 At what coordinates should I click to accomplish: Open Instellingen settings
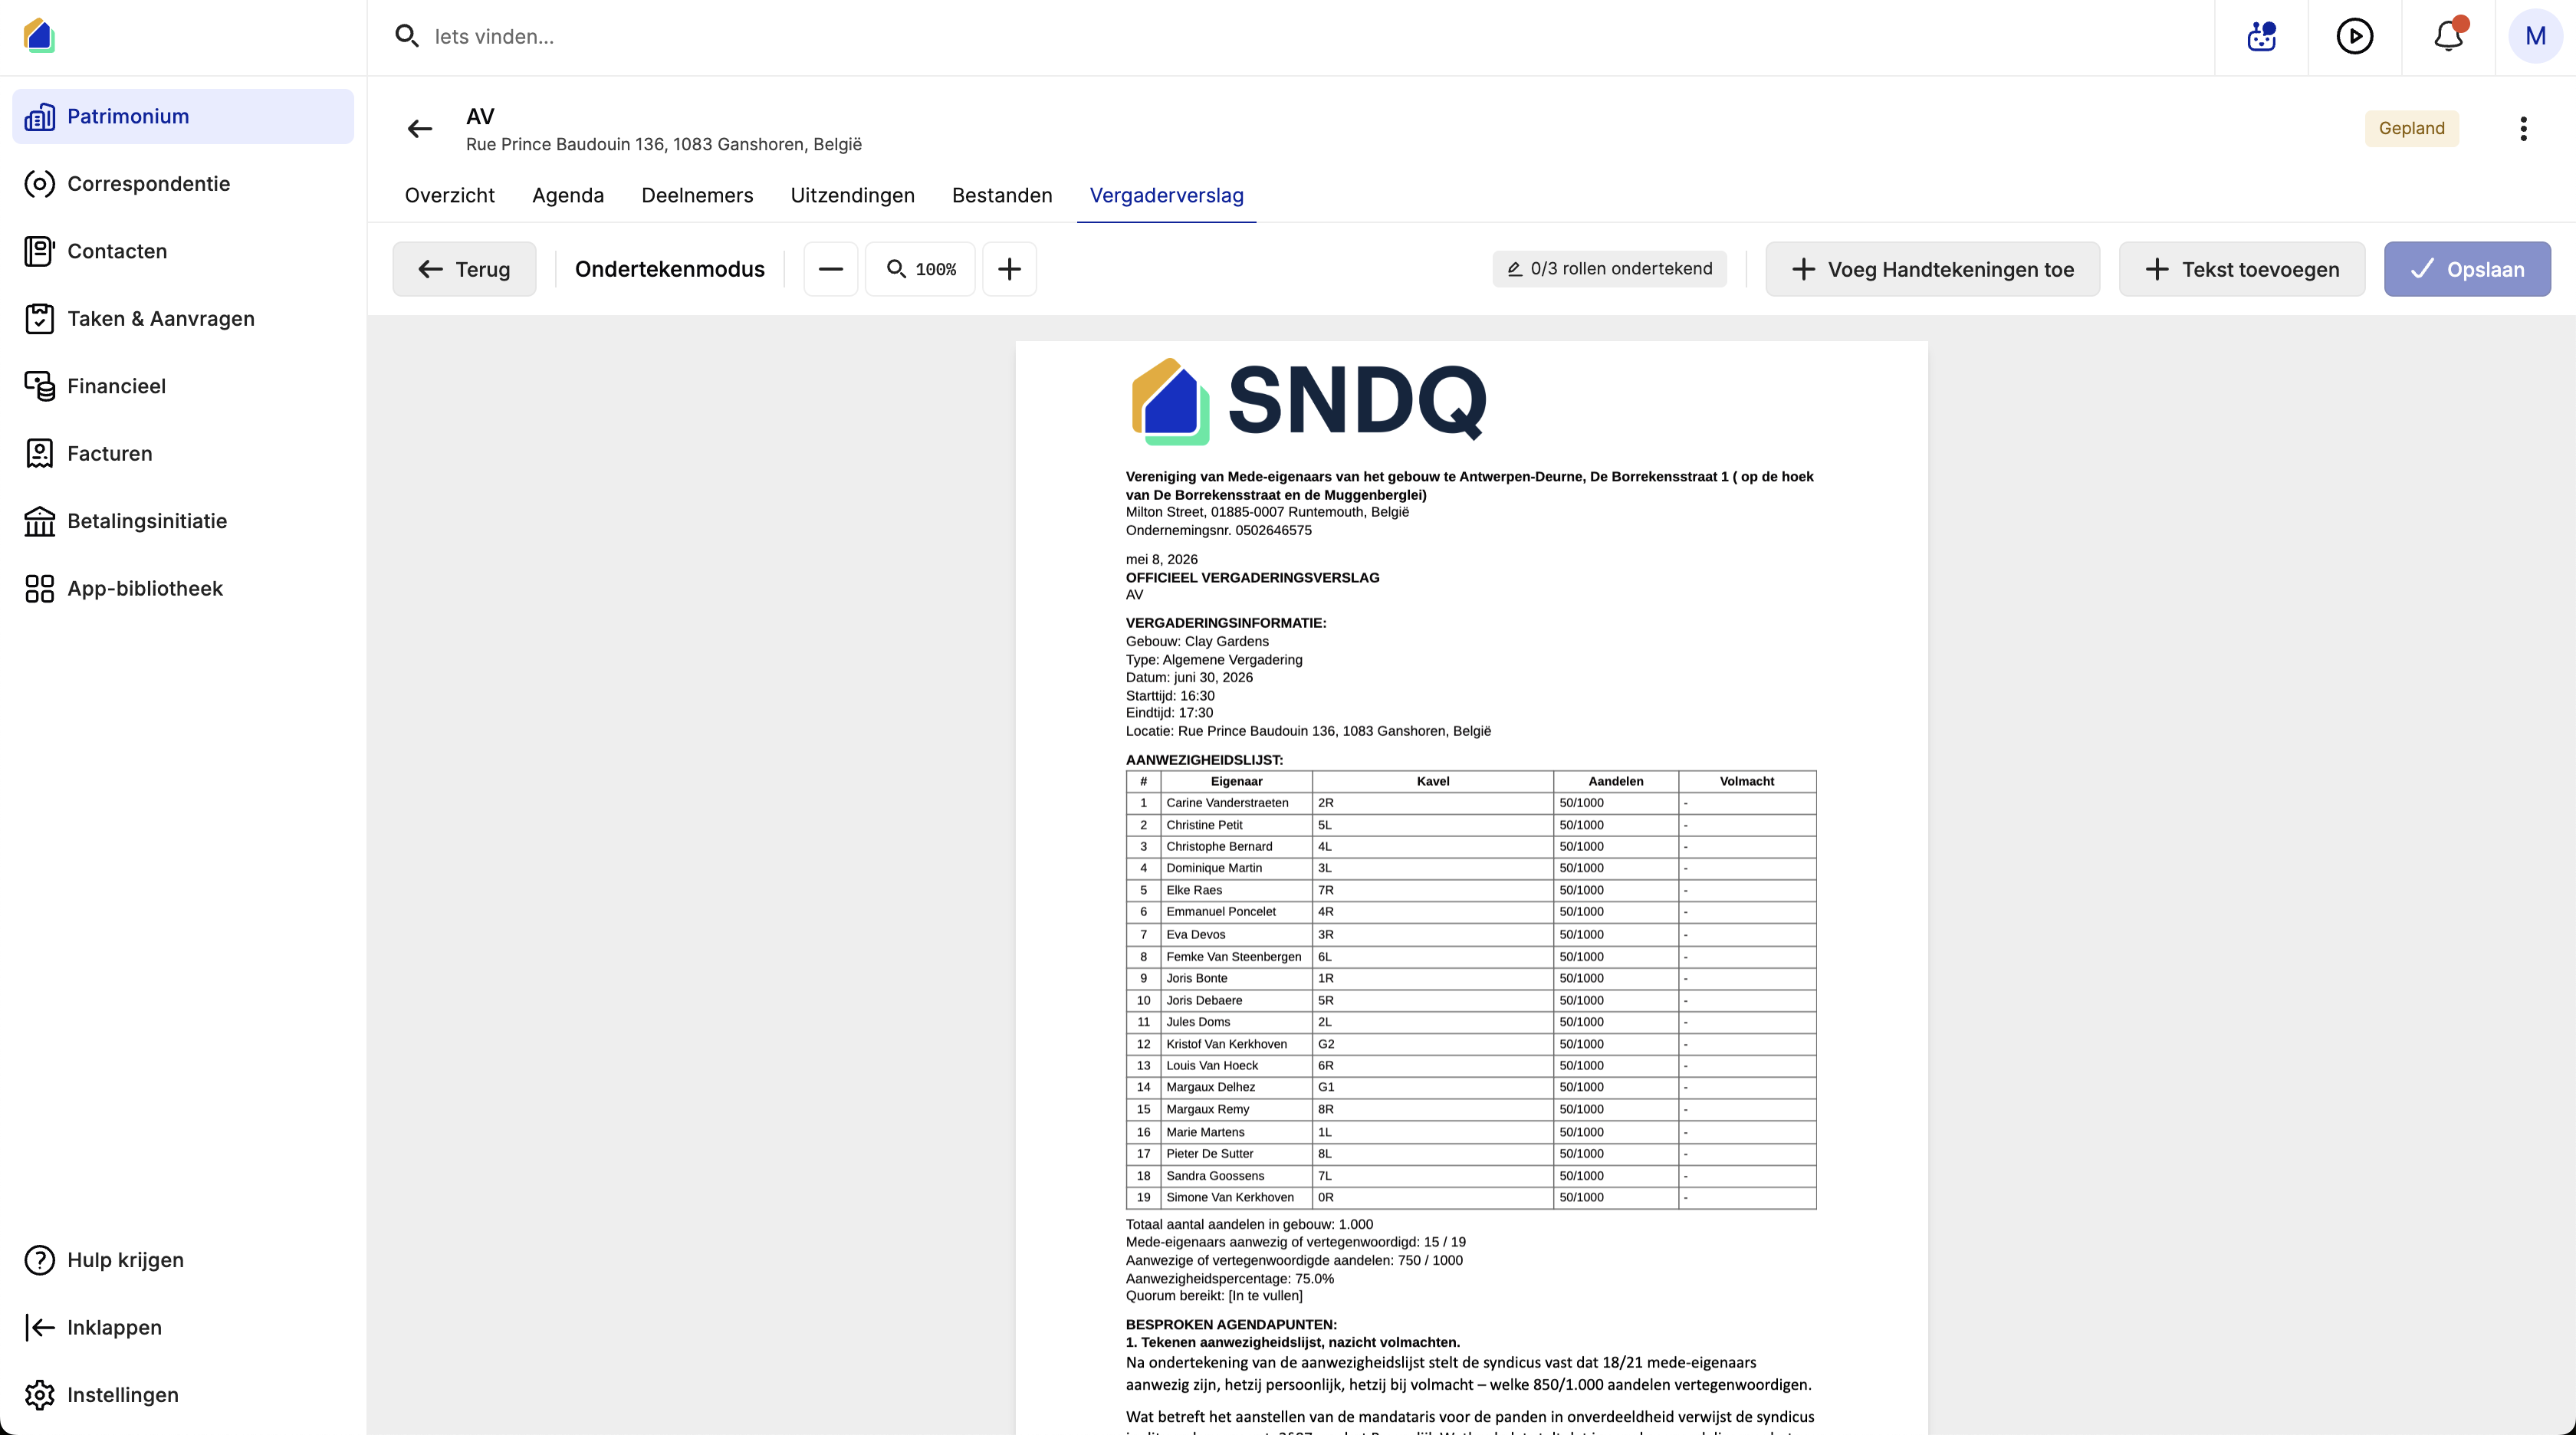183,1395
